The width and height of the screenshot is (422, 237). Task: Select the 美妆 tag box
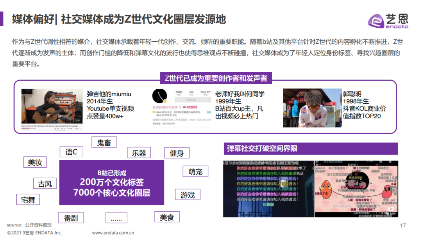tap(35, 162)
